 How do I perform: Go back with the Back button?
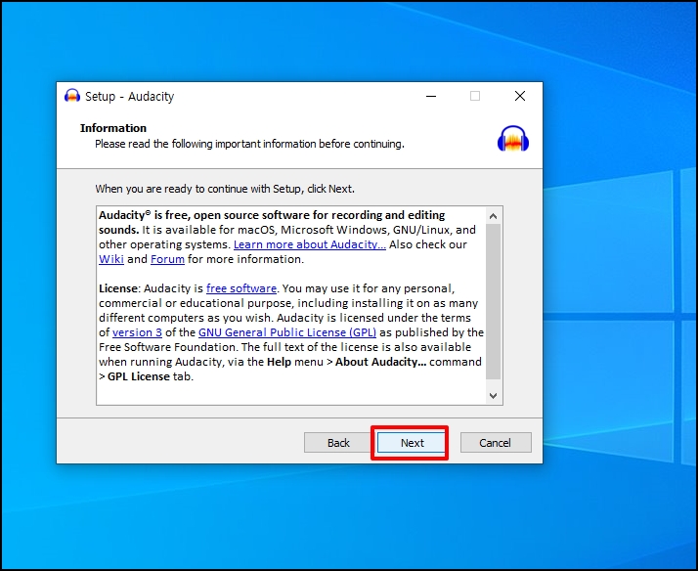point(338,442)
